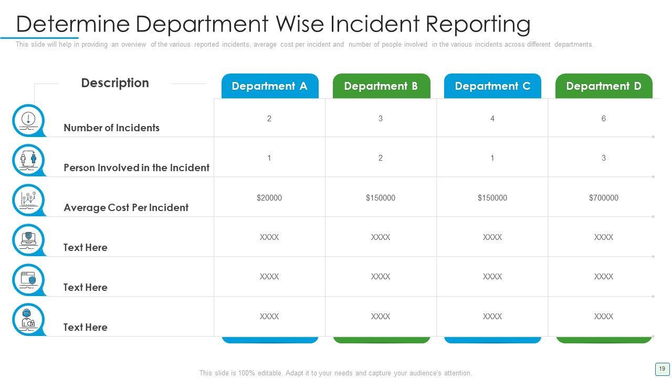Select the Person Involved people icon
Screen dimensions: 672x378
(x=28, y=160)
